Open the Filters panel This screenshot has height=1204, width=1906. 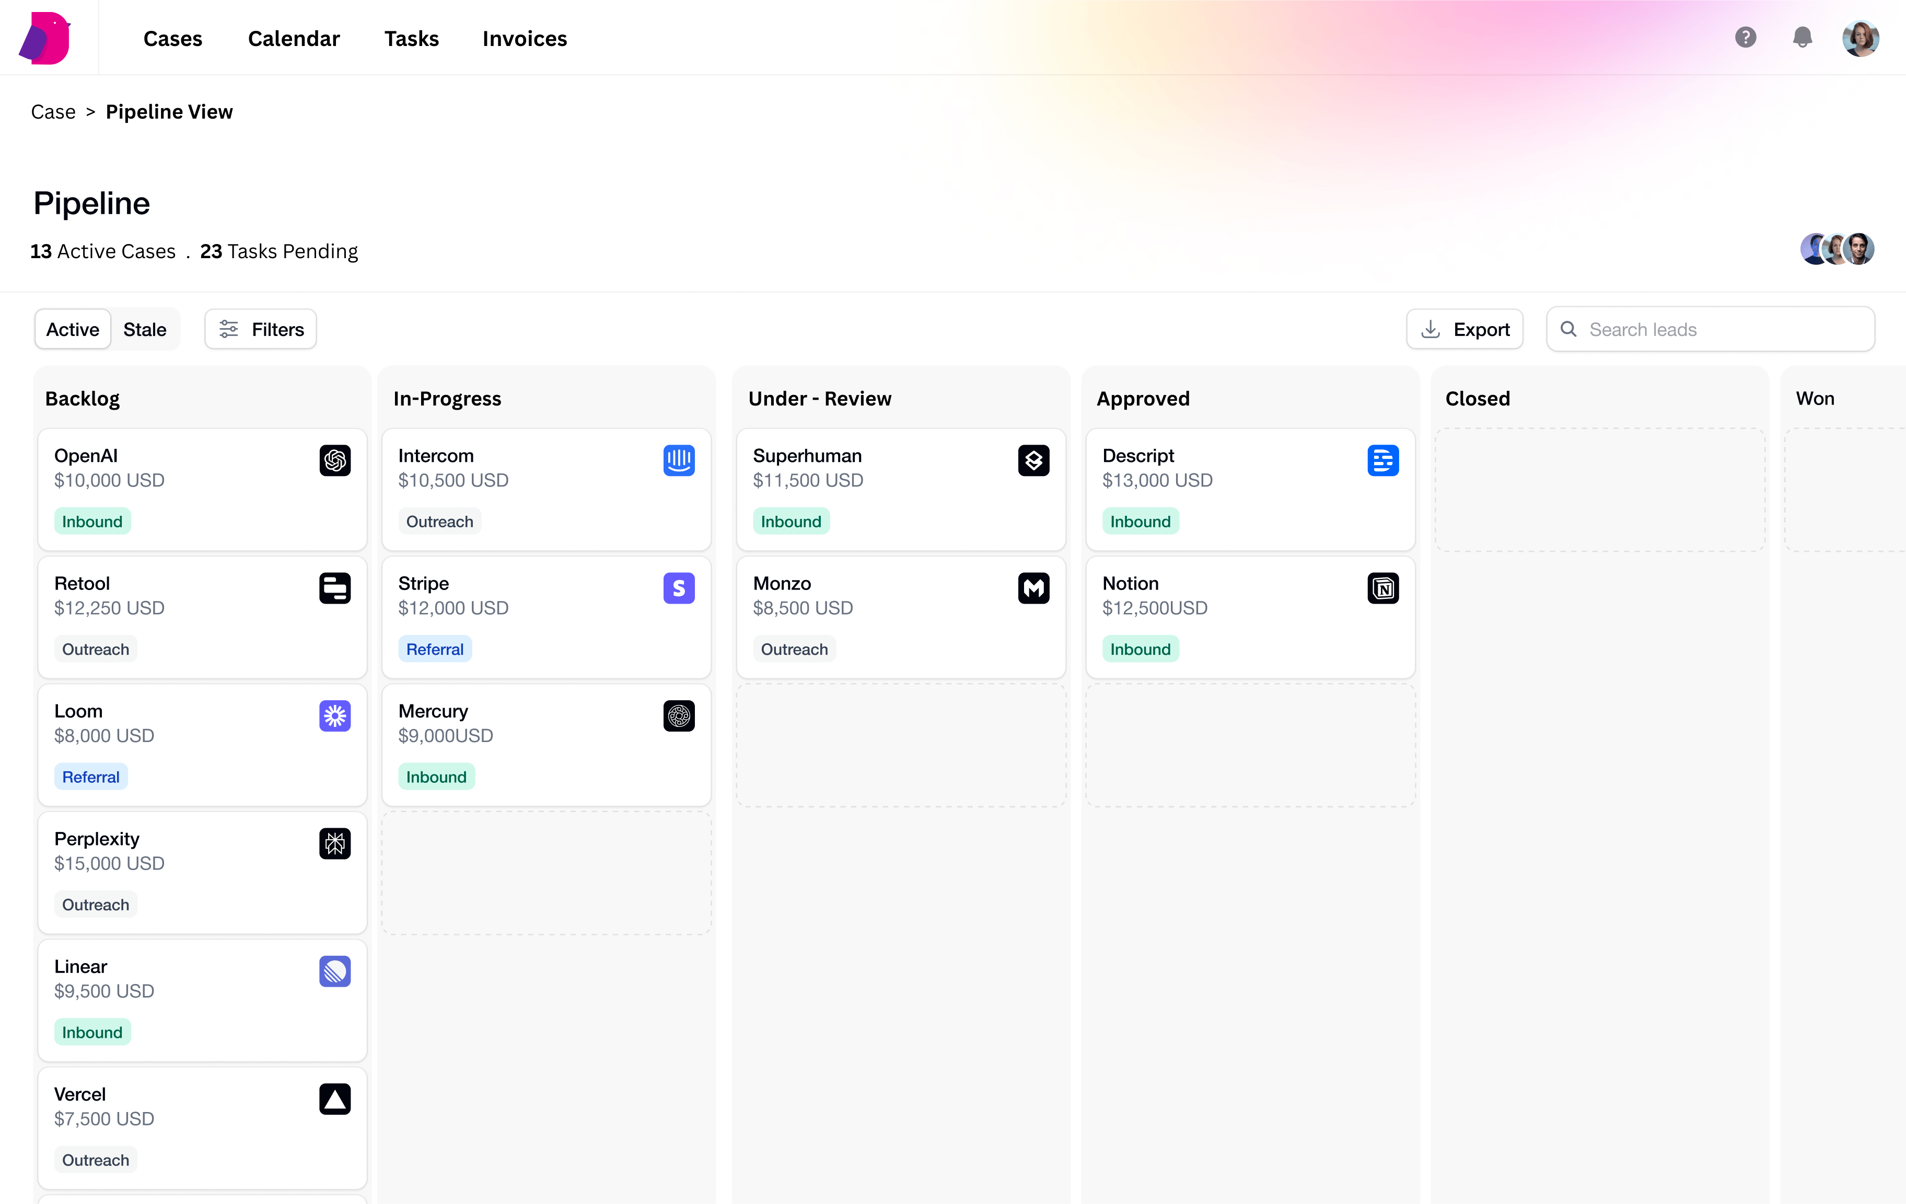260,329
